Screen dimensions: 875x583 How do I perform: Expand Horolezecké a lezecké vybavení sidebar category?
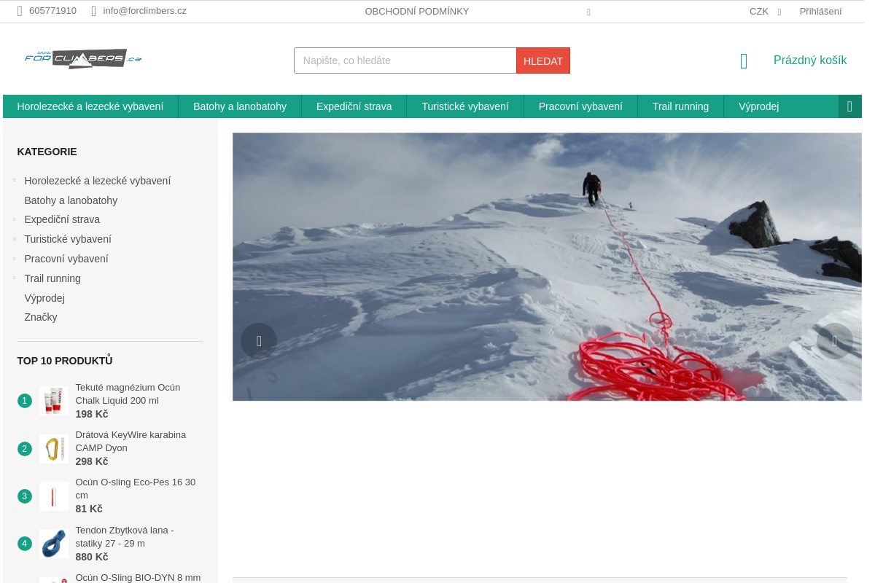[x=14, y=180]
